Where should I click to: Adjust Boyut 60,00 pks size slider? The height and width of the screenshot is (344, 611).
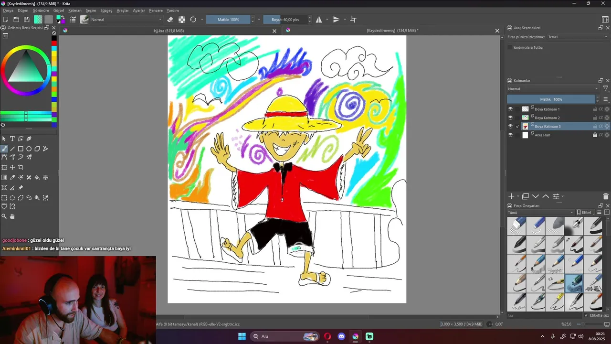285,20
